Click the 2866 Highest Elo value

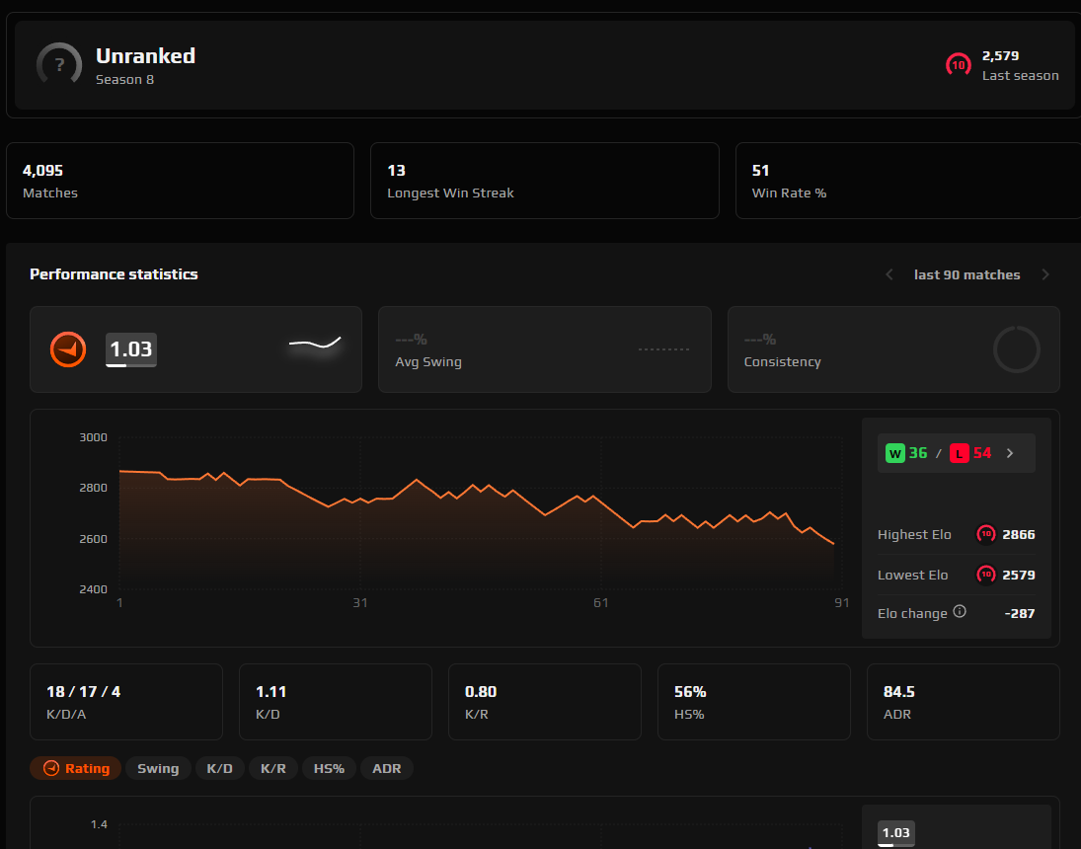(1018, 534)
